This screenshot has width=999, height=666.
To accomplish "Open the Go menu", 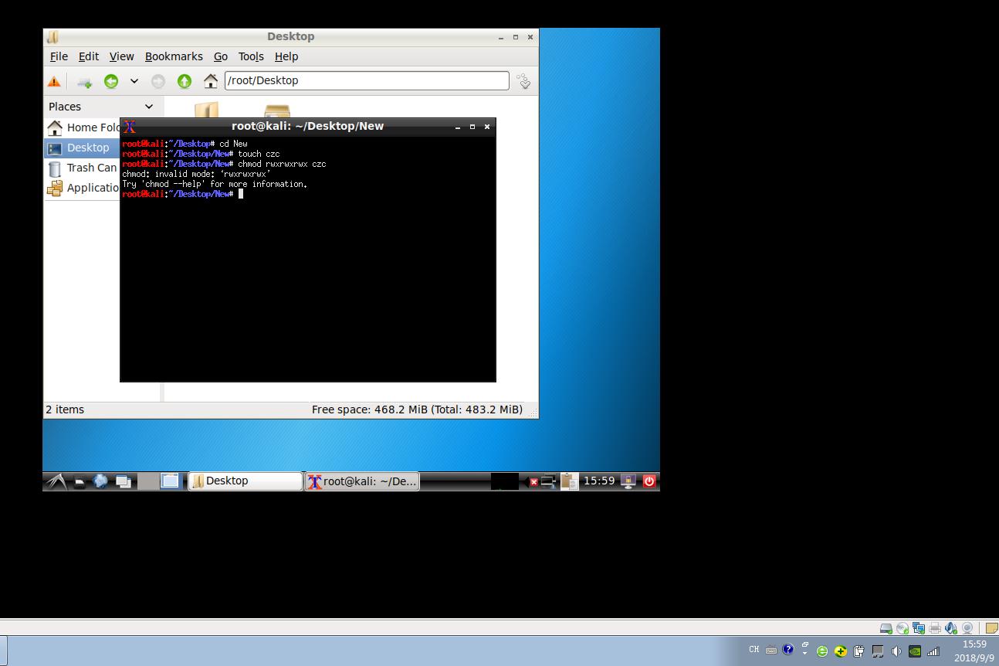I will point(221,56).
